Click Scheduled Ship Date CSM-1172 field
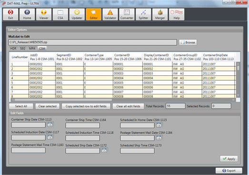 pos(83,151)
